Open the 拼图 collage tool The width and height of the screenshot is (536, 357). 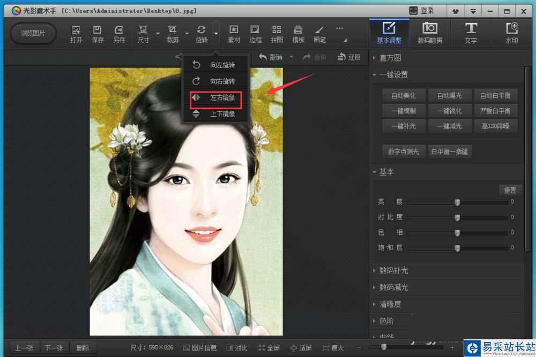[x=277, y=34]
